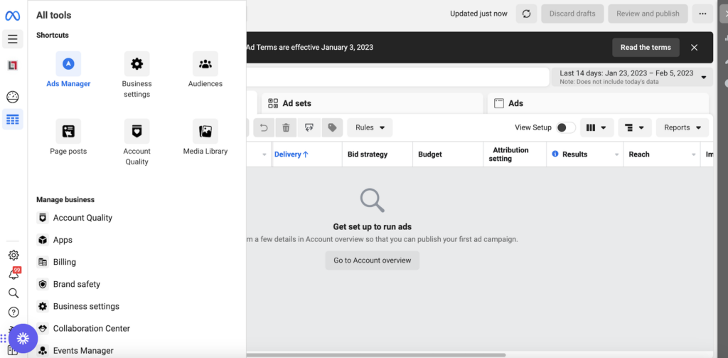Image resolution: width=728 pixels, height=358 pixels.
Task: Click Read the terms button
Action: pos(646,48)
